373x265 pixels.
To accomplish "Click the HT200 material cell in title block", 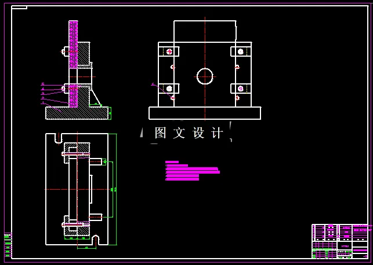I will coord(345,246).
